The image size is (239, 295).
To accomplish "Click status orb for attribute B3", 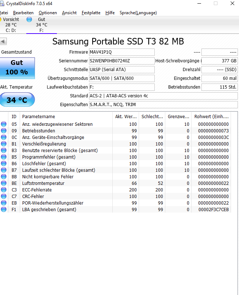I will pyautogui.click(x=4, y=150).
